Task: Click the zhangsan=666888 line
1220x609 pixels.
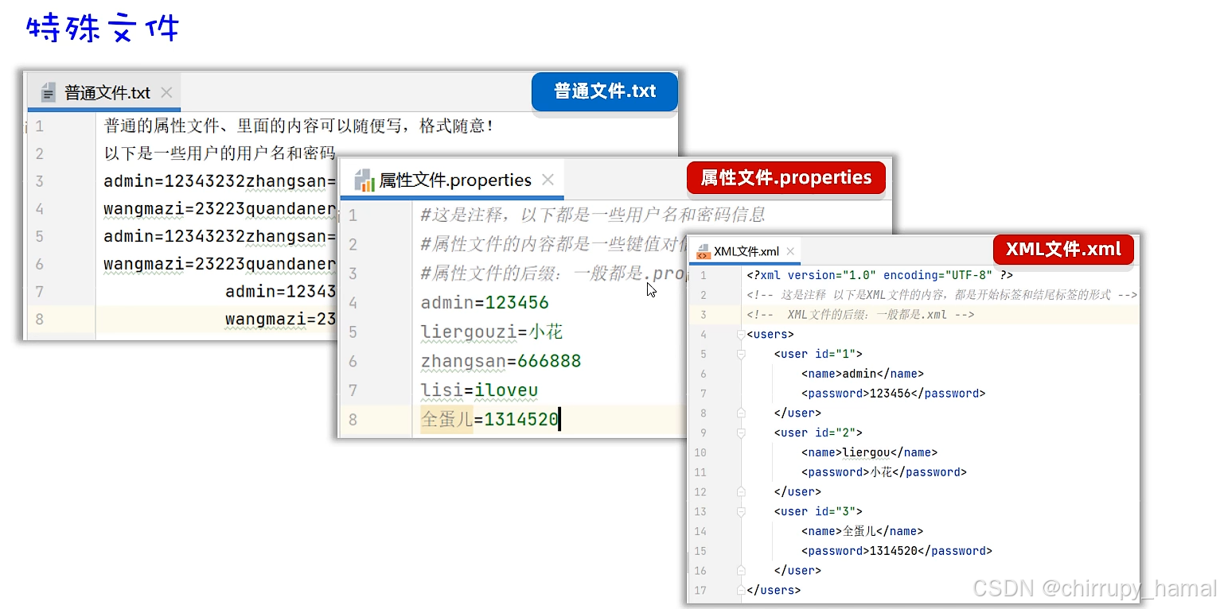Action: pyautogui.click(x=501, y=362)
